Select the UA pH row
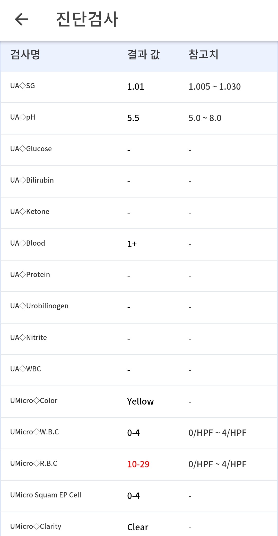 tap(139, 119)
